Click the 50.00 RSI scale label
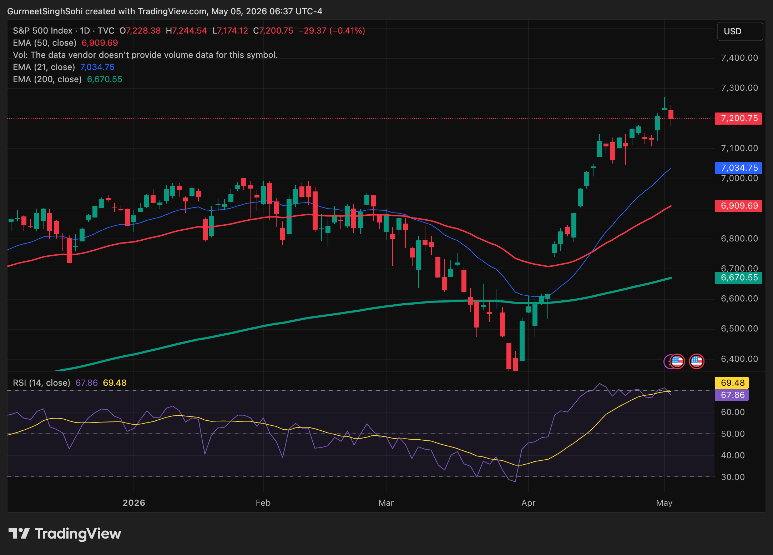Screen dimensions: 773x555 tap(733, 434)
